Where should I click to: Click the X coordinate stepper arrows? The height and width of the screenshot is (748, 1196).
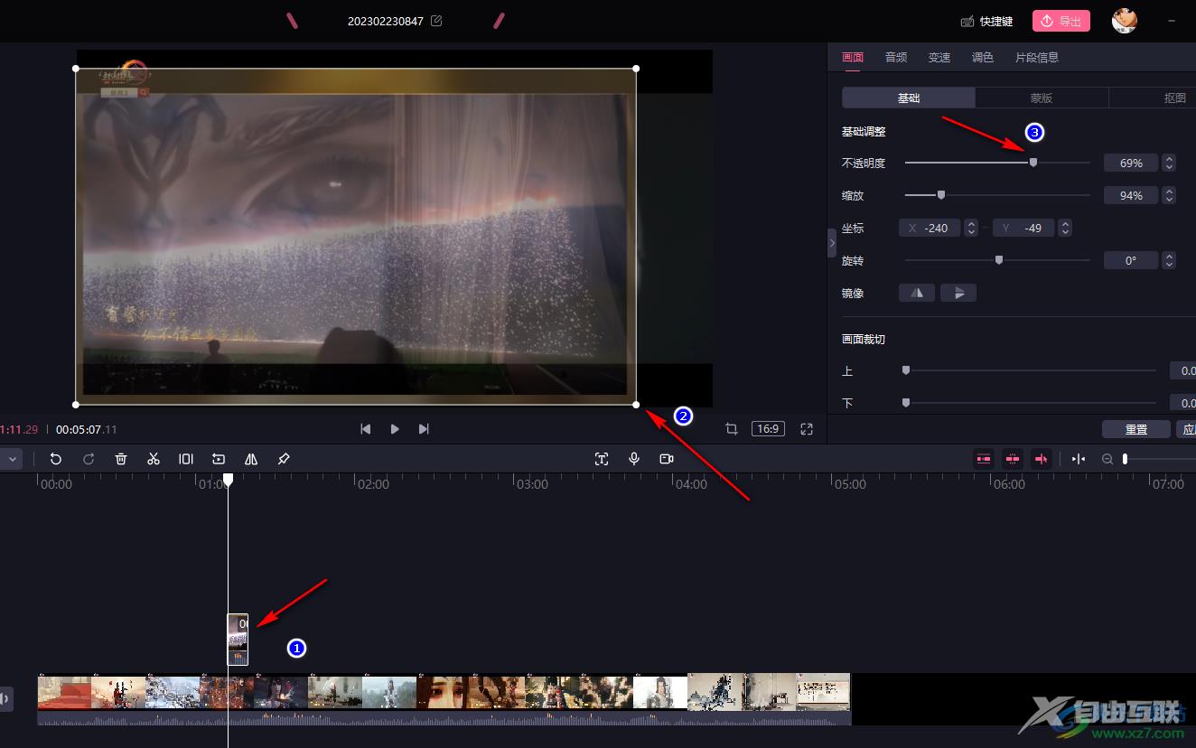tap(971, 228)
